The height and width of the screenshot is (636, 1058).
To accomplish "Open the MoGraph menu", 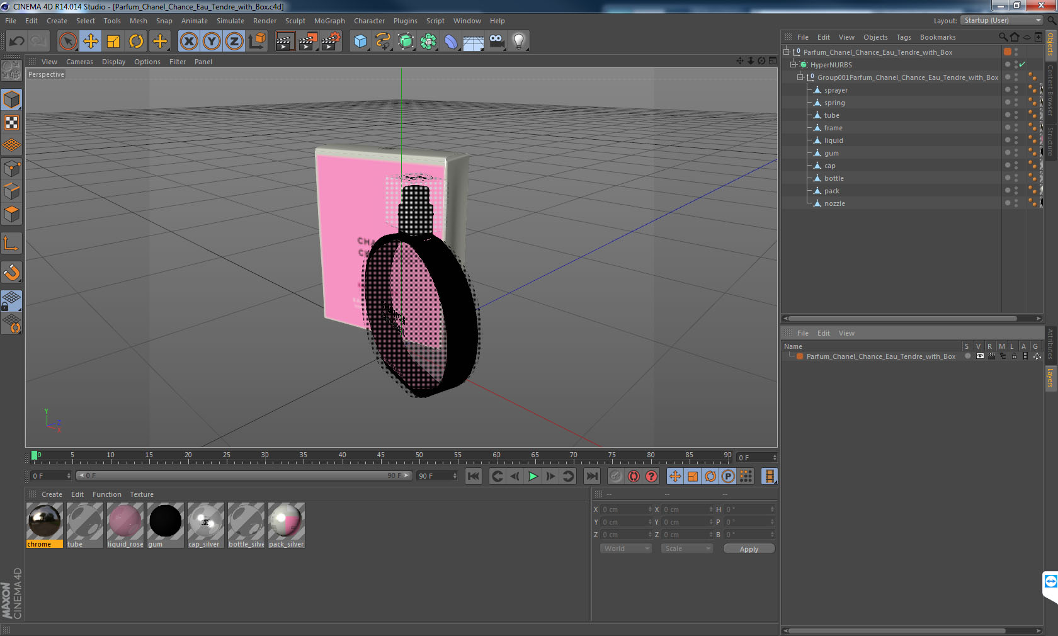I will tap(329, 21).
